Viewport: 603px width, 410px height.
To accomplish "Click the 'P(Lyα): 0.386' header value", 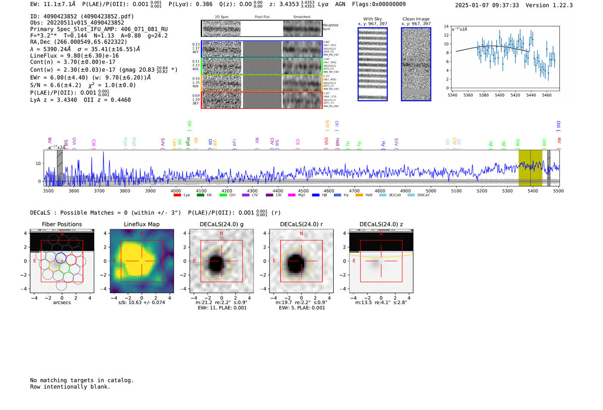I will (x=190, y=4).
